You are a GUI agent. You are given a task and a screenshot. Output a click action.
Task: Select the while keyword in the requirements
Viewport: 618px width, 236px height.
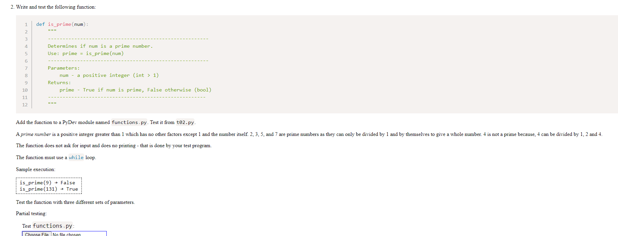click(76, 157)
